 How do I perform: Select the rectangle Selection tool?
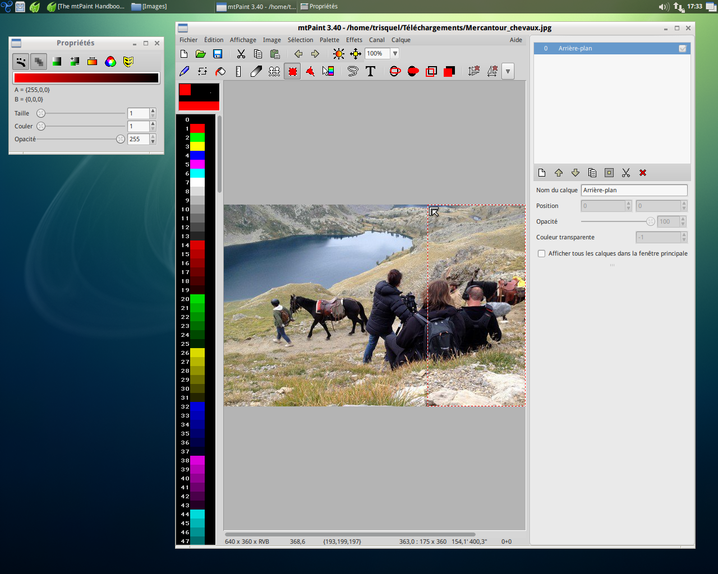point(292,71)
